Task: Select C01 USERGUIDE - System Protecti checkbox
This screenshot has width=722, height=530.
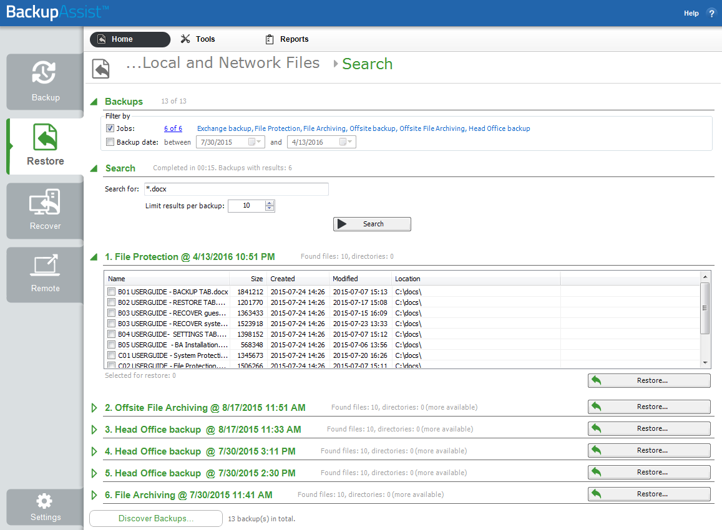Action: [112, 355]
